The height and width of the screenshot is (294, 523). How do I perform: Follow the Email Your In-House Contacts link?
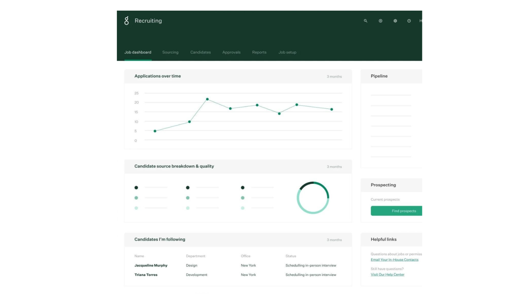(394, 260)
